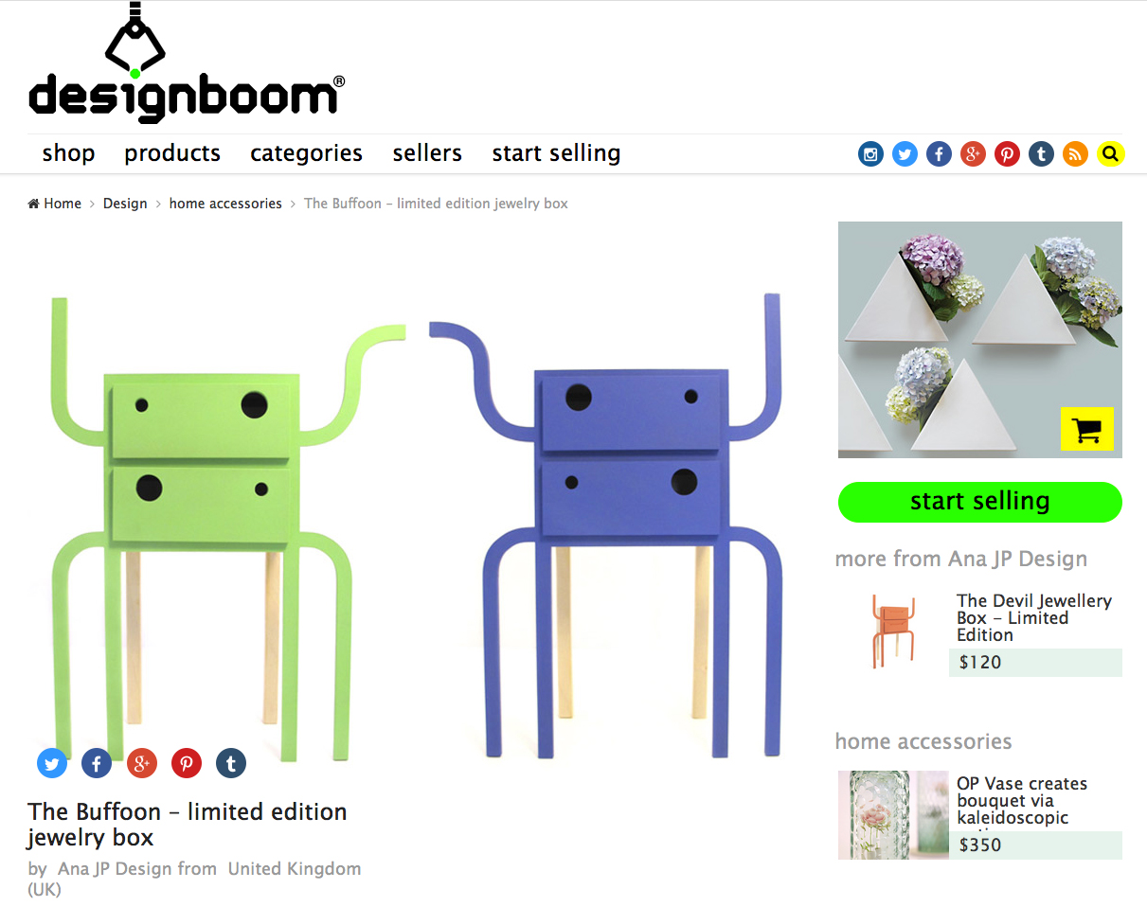Open the shop menu item

(68, 153)
